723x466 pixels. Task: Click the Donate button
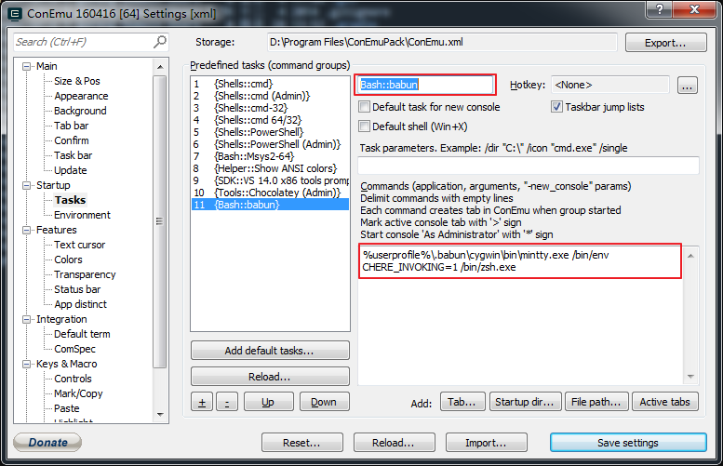coord(47,443)
